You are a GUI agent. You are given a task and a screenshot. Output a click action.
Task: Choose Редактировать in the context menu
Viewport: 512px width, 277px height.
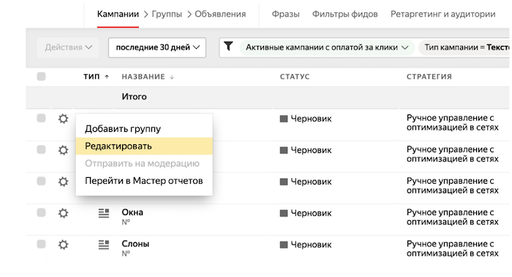(144, 146)
